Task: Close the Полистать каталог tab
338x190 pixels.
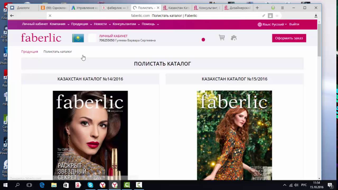Action: point(158,8)
